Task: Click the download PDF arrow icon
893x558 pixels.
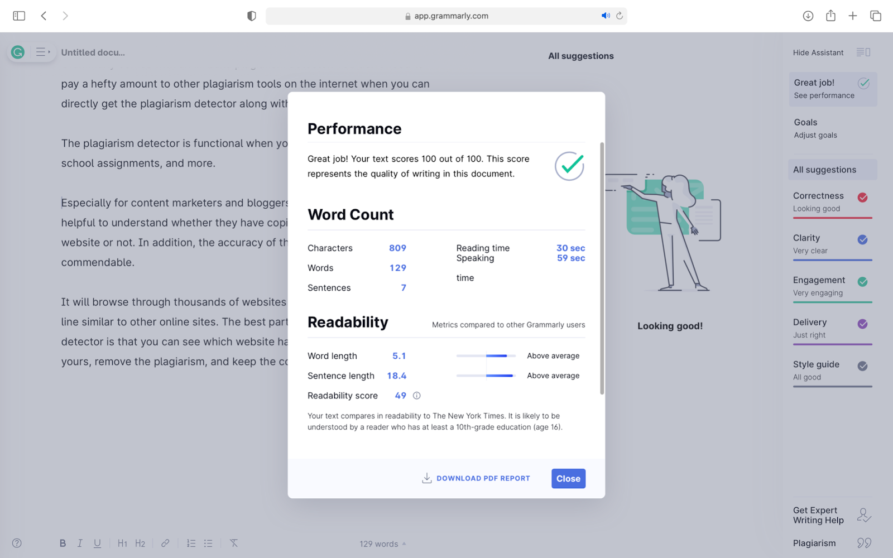Action: point(427,478)
